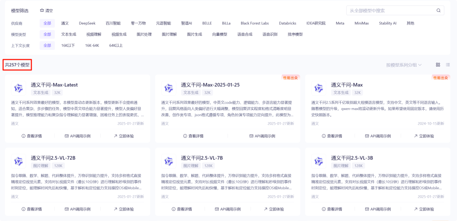This screenshot has height=221, width=457.
Task: Try 通义千问2.5-VL-72B via 立即体验
Action: (x=124, y=209)
